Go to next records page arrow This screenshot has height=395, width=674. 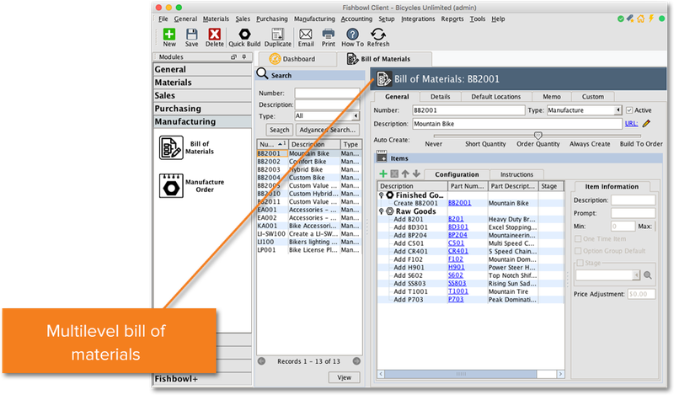[x=356, y=361]
